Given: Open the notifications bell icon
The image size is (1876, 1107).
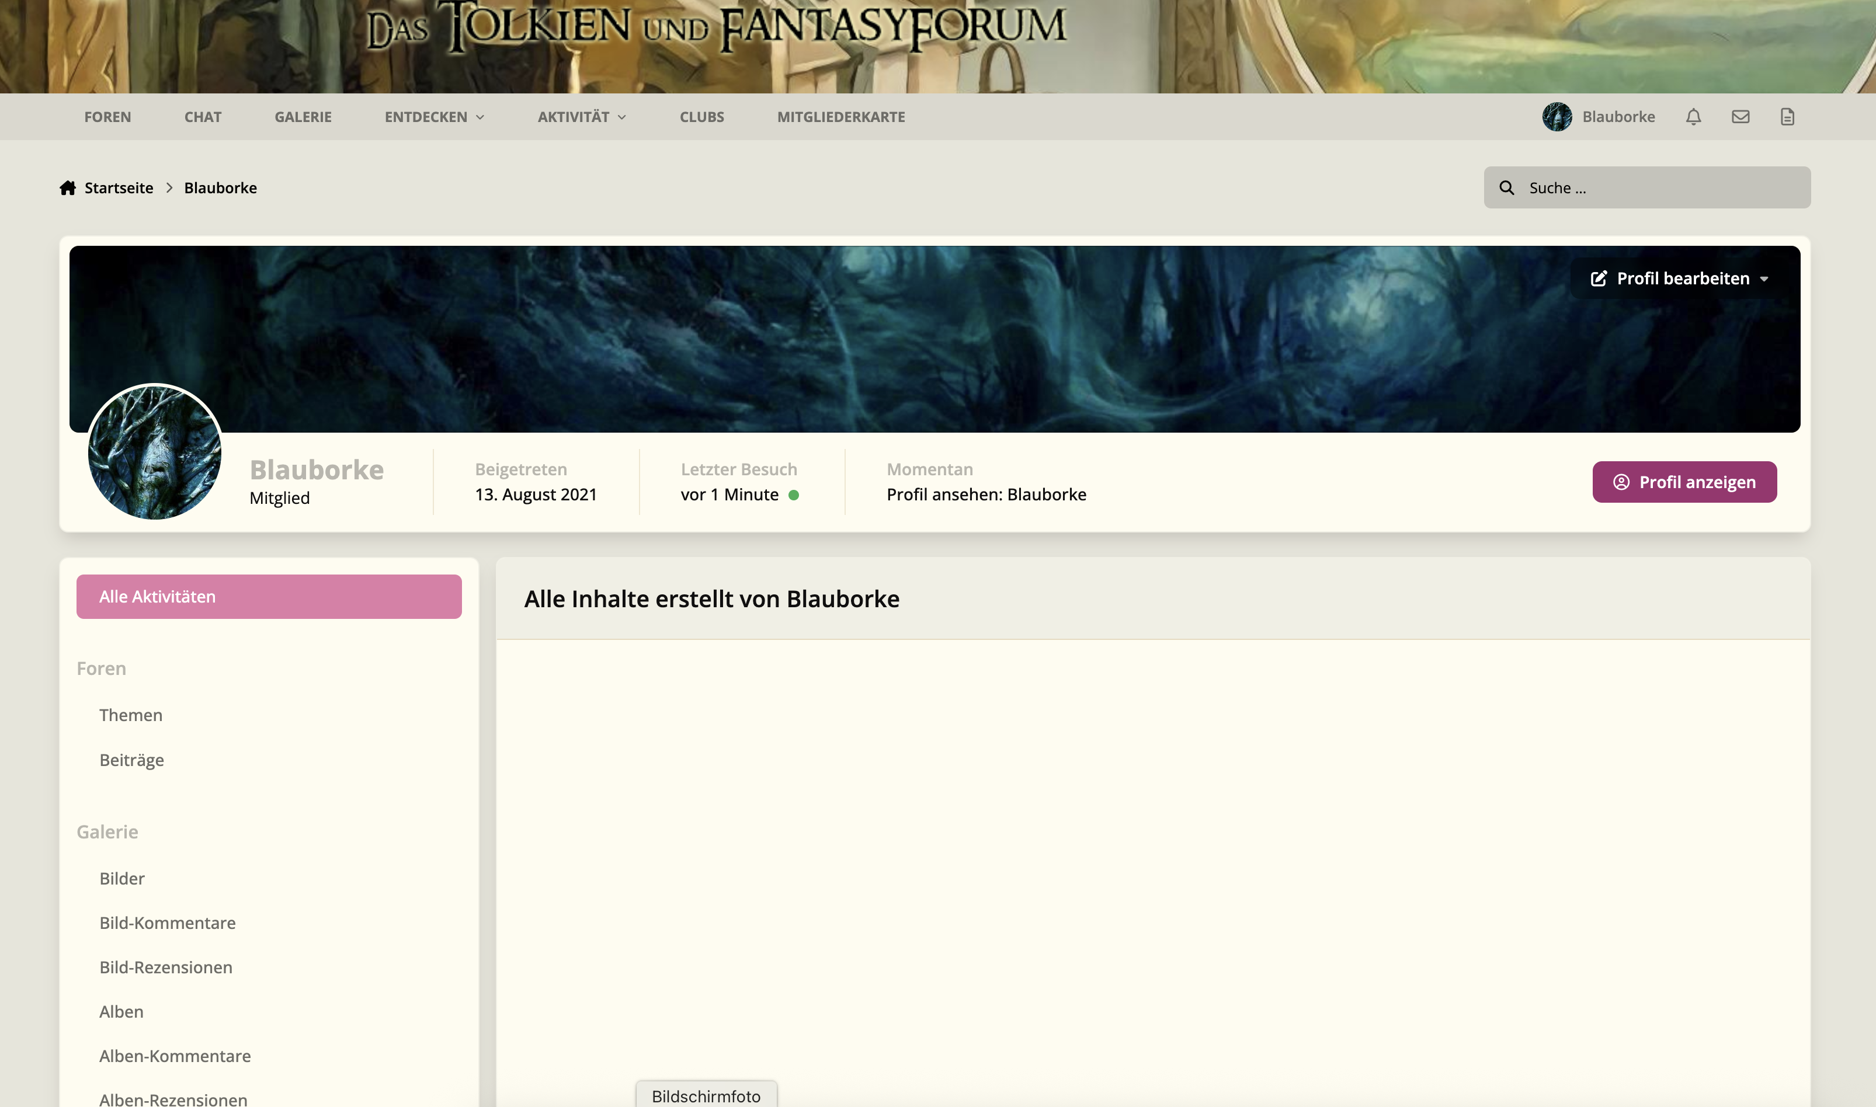Looking at the screenshot, I should 1693,117.
